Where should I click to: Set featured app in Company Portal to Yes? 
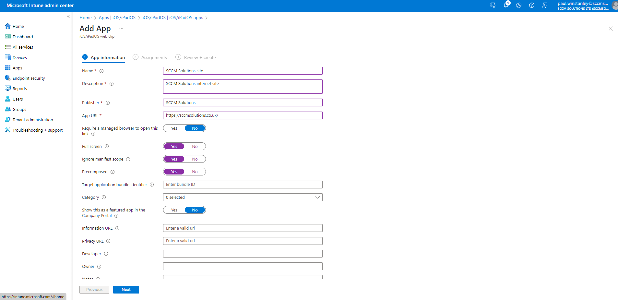[x=174, y=210]
